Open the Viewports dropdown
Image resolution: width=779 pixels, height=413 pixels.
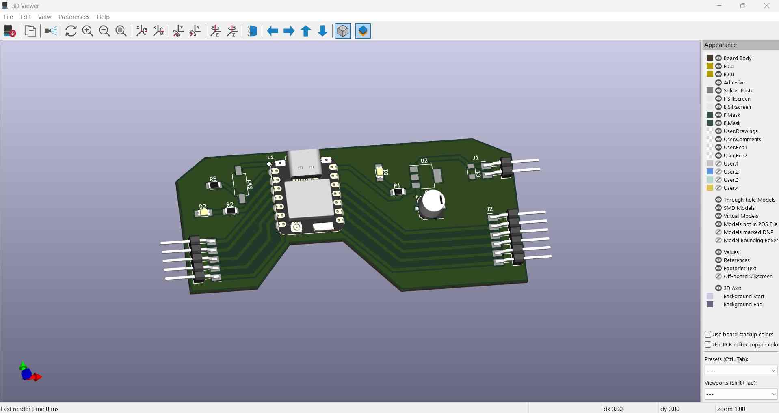pos(741,394)
